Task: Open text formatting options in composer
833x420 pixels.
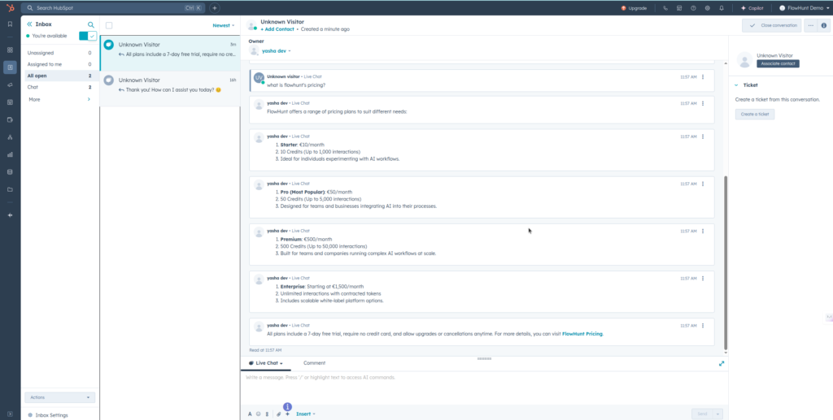Action: 250,414
